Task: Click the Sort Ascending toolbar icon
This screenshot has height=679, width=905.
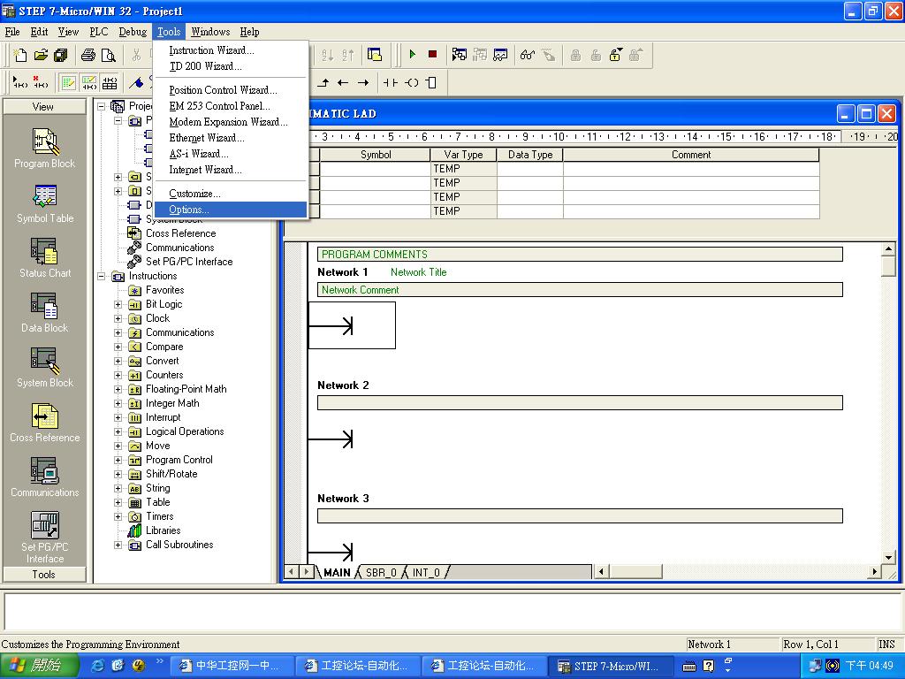Action: [x=327, y=56]
